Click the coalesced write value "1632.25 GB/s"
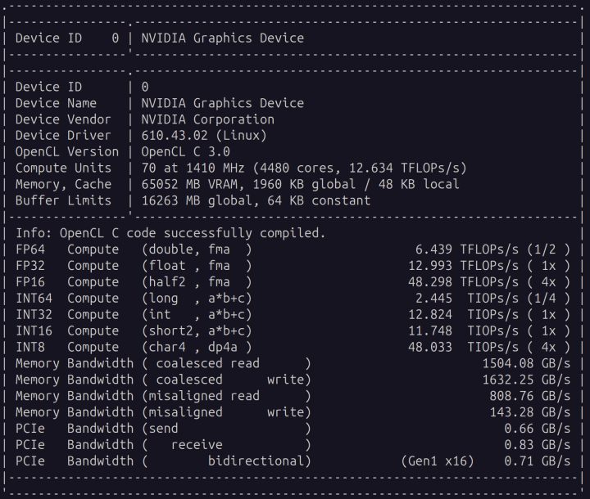This screenshot has width=590, height=499. tap(526, 380)
